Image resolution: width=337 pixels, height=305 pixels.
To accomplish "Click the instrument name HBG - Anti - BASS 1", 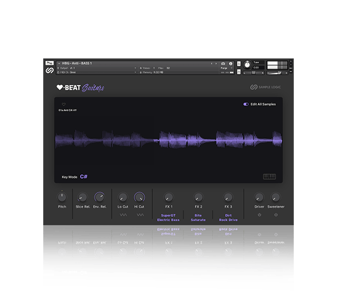I will tap(77, 63).
